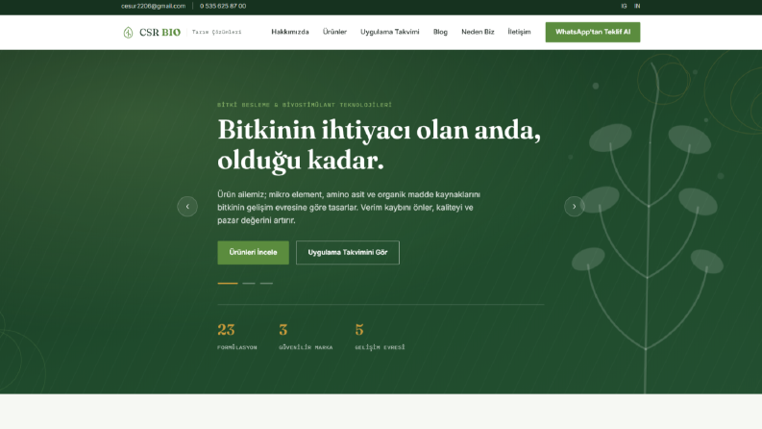Open the Blog menu item
This screenshot has width=762, height=429.
tap(440, 32)
